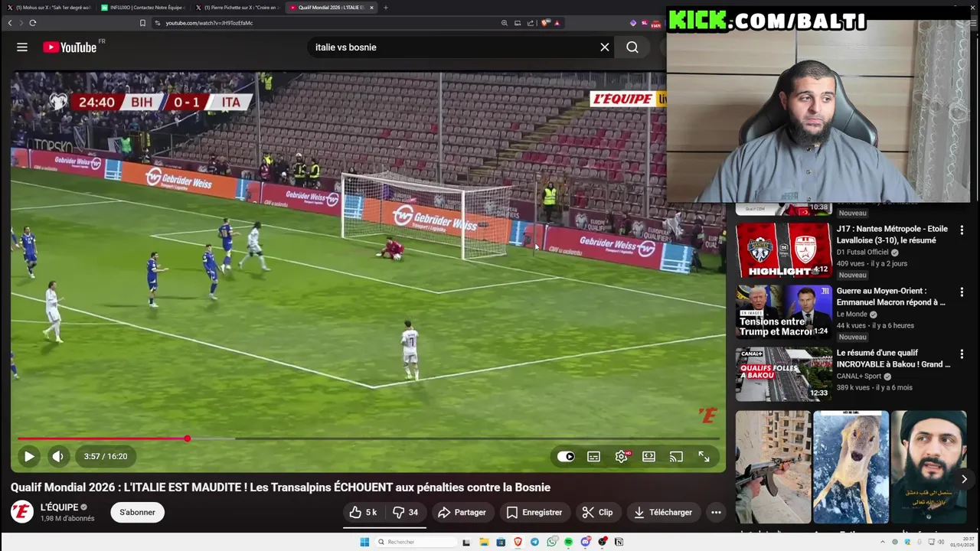Open Notion from the taskbar

pyautogui.click(x=619, y=542)
